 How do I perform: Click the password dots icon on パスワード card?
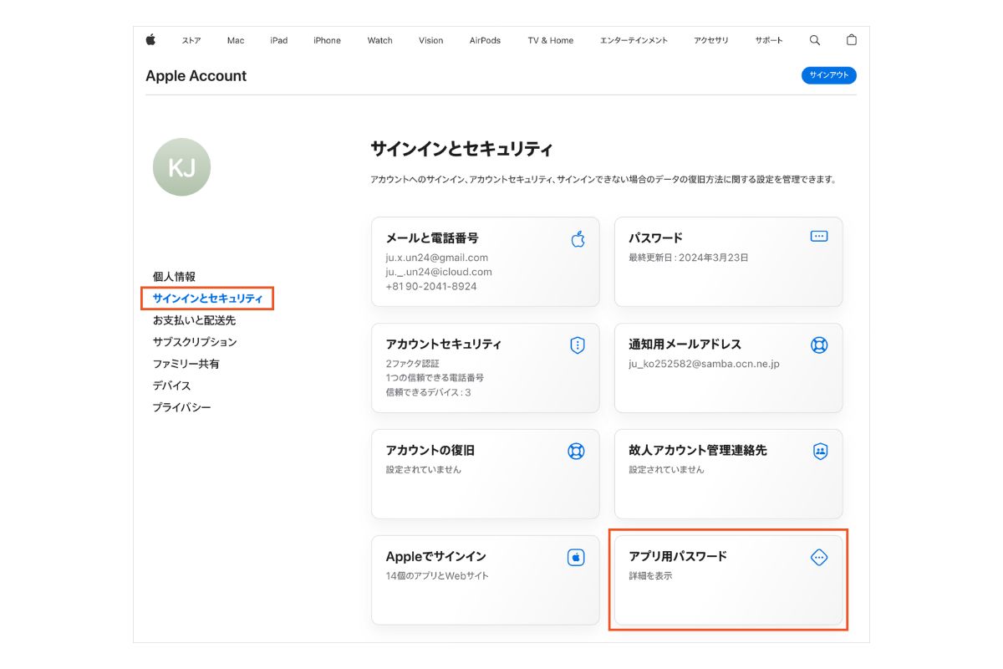tap(819, 237)
